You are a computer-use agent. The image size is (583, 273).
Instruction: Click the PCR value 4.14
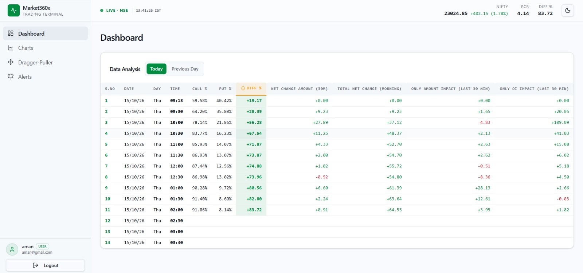coord(523,13)
